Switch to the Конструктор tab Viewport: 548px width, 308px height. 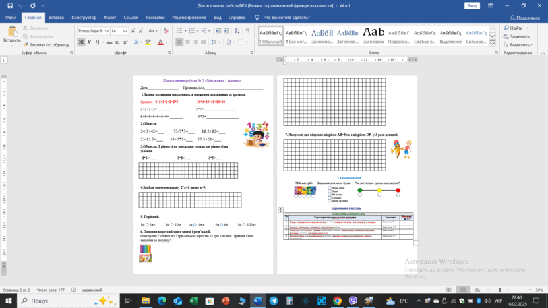coord(84,18)
